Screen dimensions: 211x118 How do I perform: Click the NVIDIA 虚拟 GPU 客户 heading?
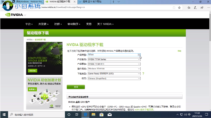coord(79,102)
